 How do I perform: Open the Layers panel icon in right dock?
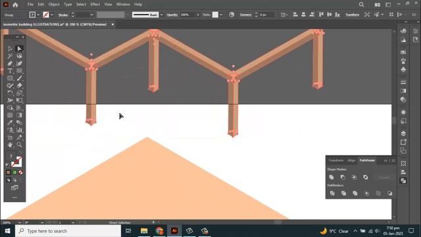pos(403,134)
